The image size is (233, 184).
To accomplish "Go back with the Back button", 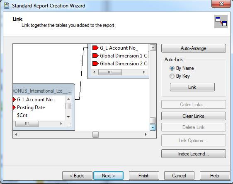I will click(x=77, y=176).
